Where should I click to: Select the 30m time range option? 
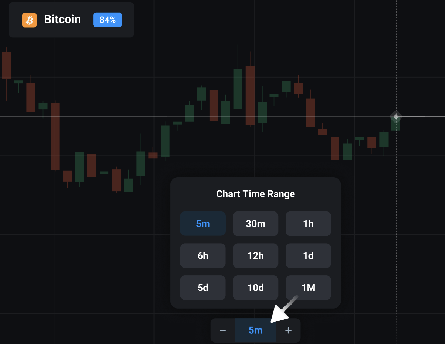click(x=255, y=224)
